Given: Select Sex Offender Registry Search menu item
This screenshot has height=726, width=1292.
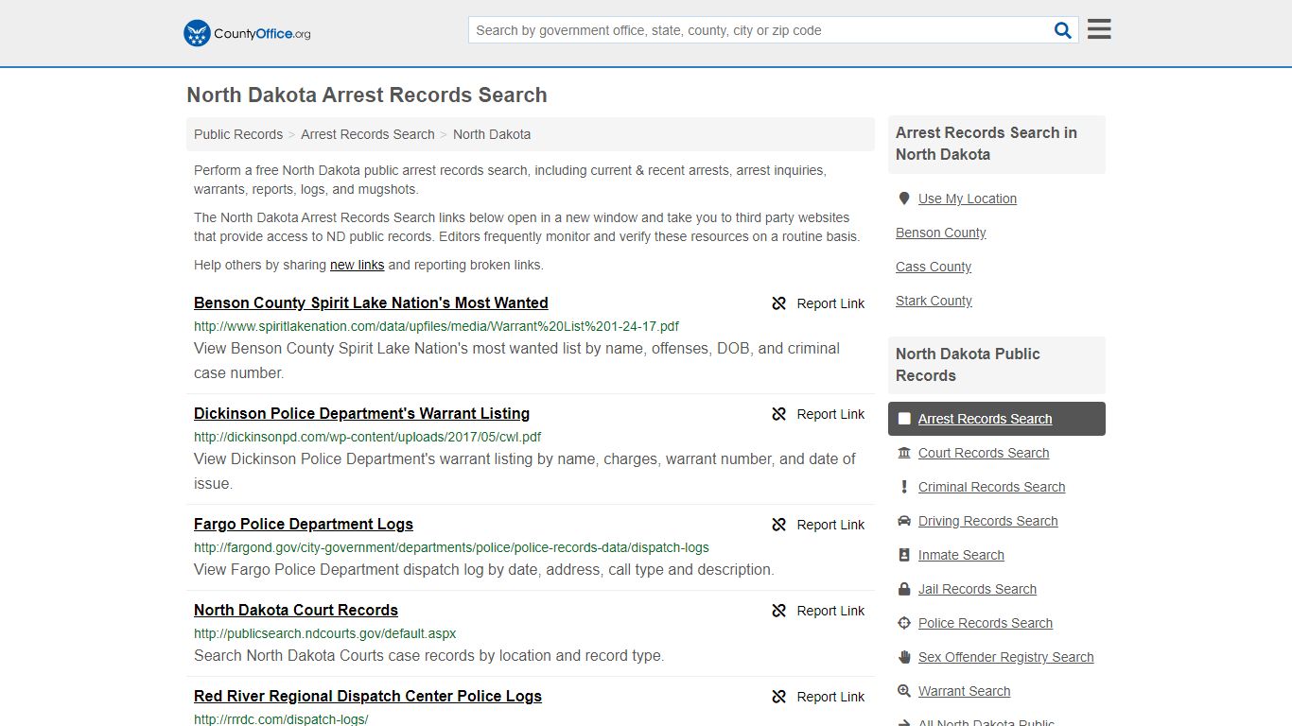Looking at the screenshot, I should 1006,657.
